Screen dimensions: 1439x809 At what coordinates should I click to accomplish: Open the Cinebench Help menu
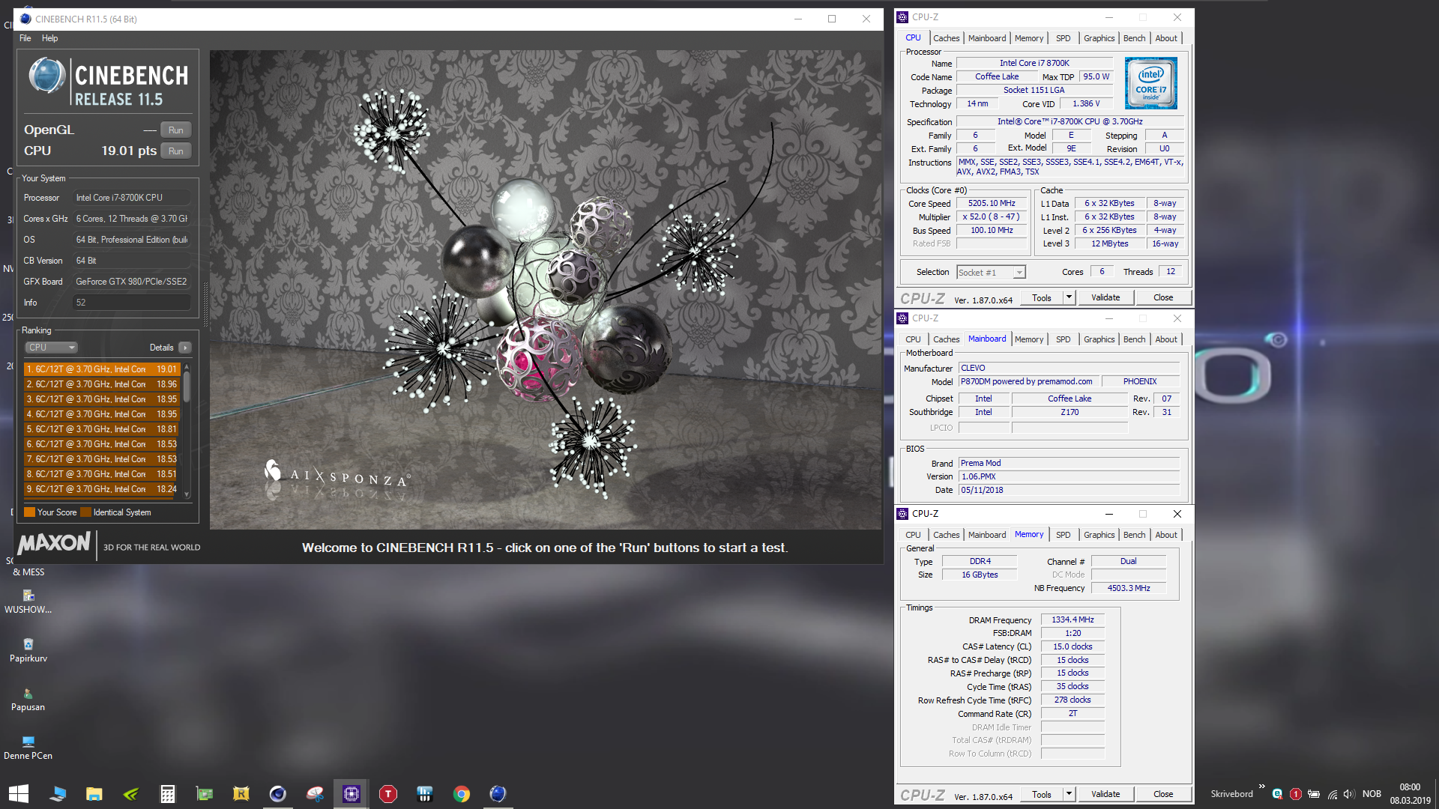49,38
